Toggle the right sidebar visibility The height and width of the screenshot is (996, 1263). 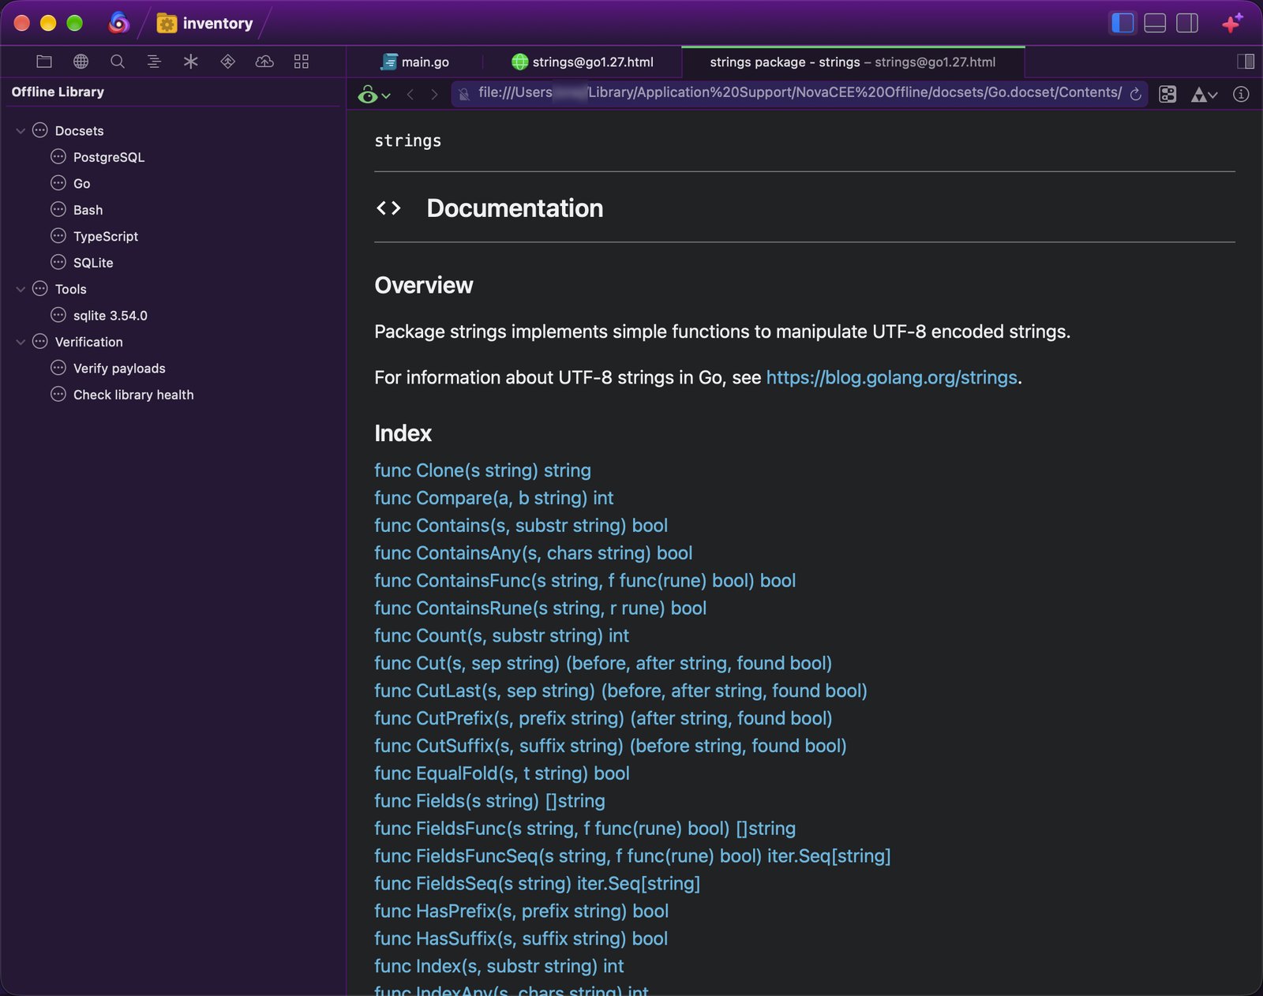coord(1187,23)
